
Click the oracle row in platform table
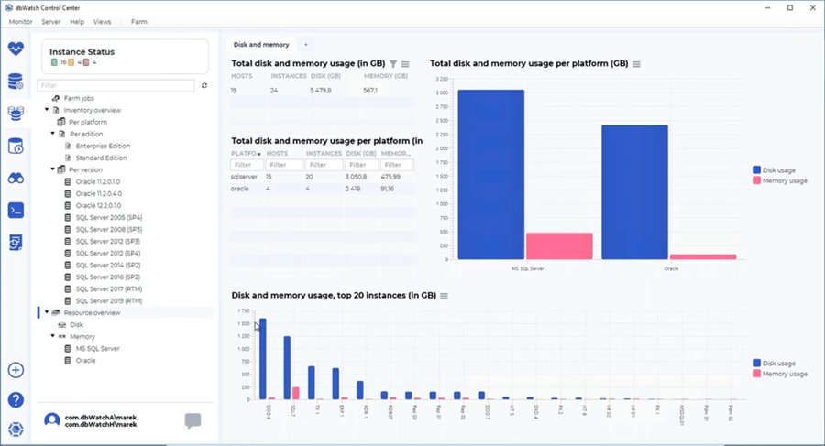323,189
